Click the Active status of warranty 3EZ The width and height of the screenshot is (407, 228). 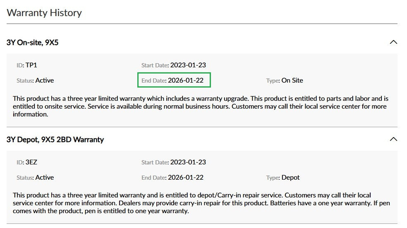[45, 178]
